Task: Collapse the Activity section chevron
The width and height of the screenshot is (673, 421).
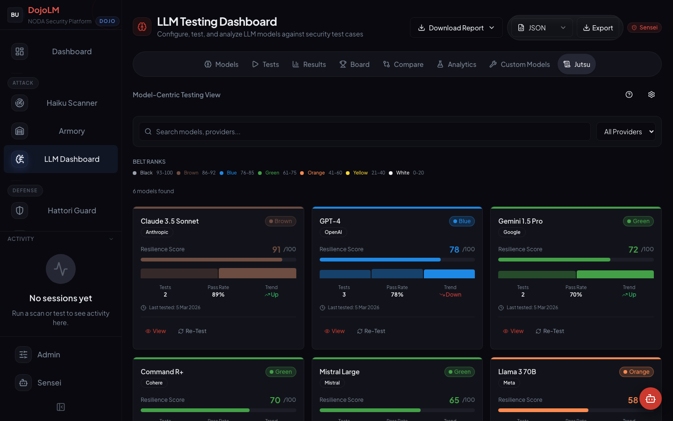Action: [x=111, y=239]
